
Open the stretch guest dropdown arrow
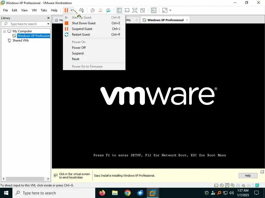coord(170,10)
